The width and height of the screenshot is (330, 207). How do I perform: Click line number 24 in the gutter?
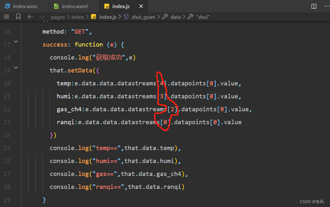point(7,135)
